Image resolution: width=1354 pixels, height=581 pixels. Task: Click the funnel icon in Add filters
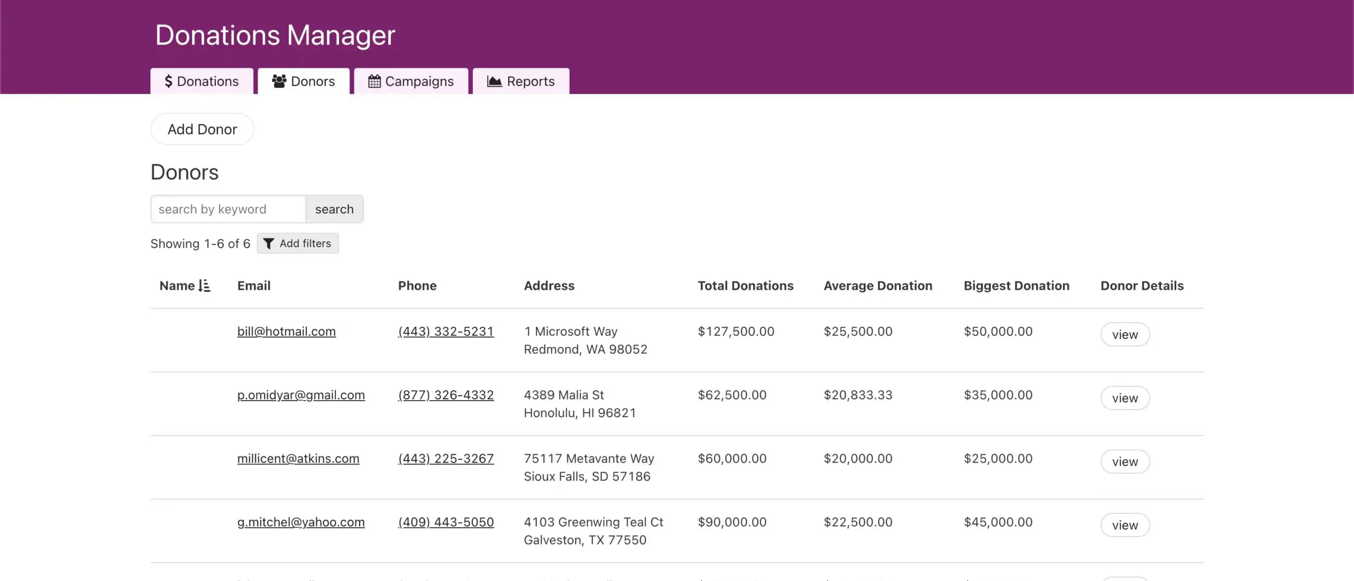[x=269, y=244]
